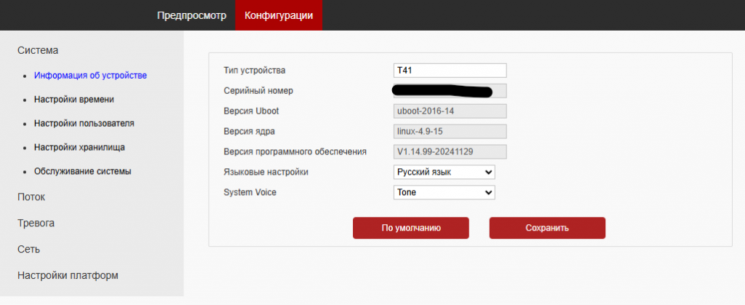This screenshot has height=305, width=745.
Task: Collapse the Система section
Action: (38, 50)
